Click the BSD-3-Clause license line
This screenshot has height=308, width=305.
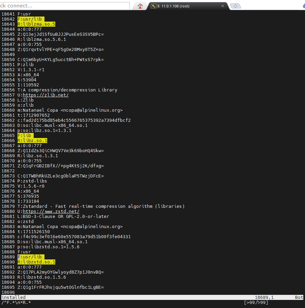(63, 217)
